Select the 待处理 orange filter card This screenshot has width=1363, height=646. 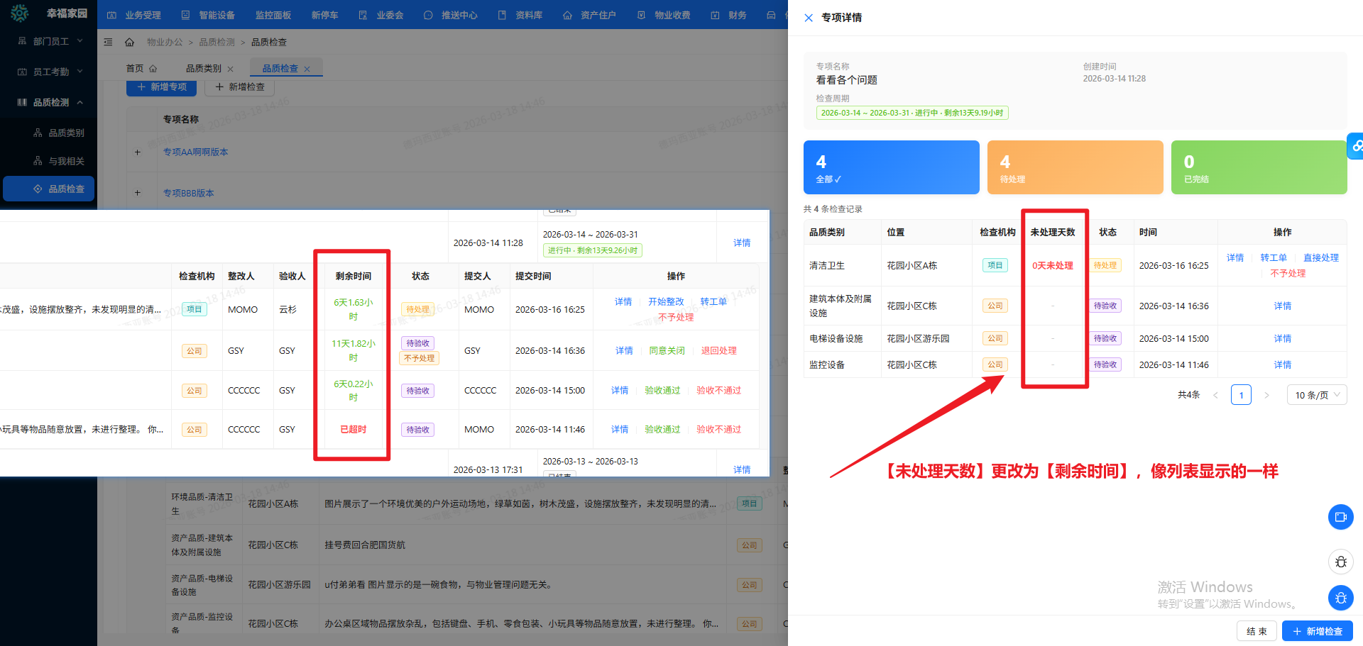click(x=1075, y=167)
